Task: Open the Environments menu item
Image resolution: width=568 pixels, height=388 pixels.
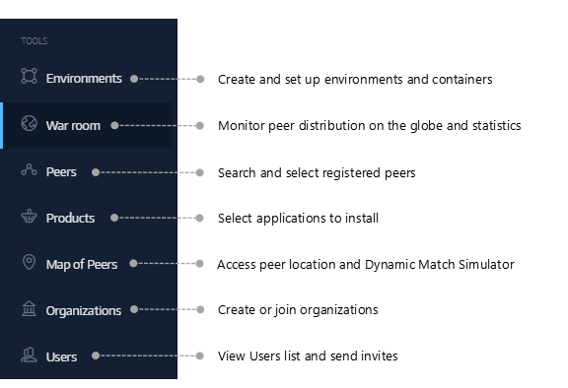Action: (x=84, y=79)
